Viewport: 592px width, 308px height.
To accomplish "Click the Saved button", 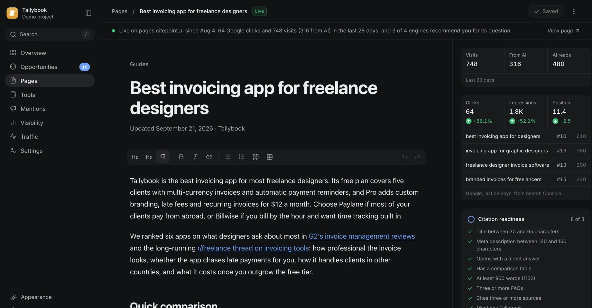I will (546, 11).
